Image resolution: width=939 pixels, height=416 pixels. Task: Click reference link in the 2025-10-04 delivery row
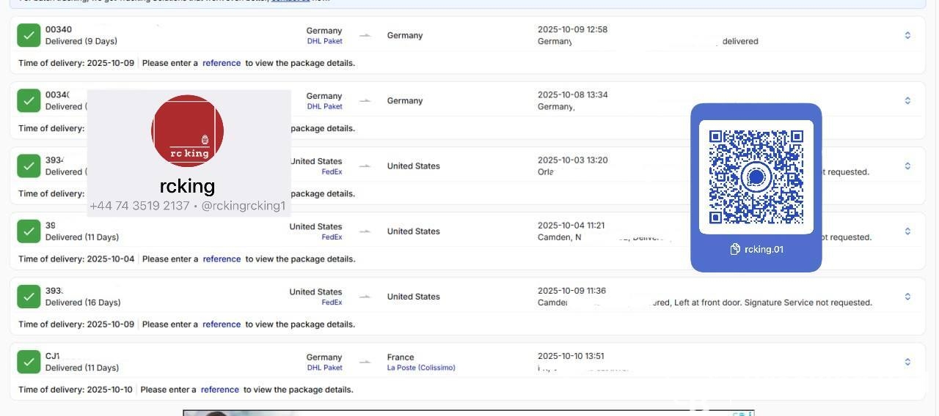point(222,259)
